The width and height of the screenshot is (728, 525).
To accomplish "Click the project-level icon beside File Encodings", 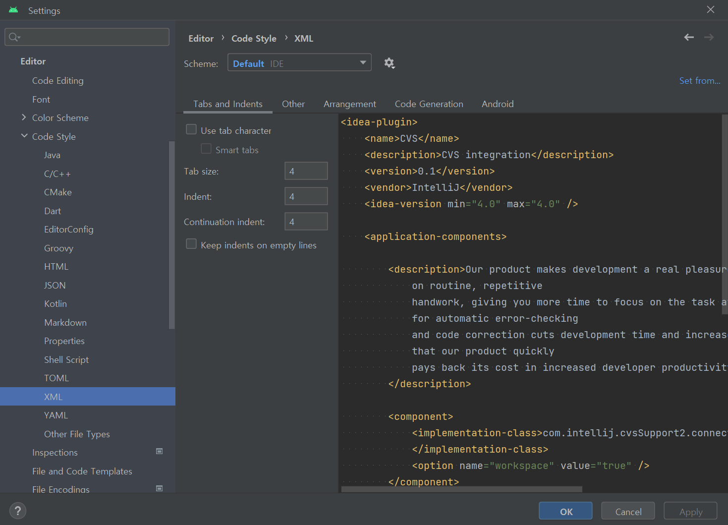I will (x=160, y=488).
